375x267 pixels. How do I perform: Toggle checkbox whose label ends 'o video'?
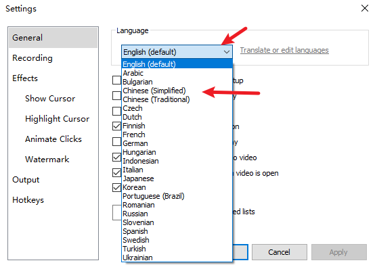click(116, 157)
